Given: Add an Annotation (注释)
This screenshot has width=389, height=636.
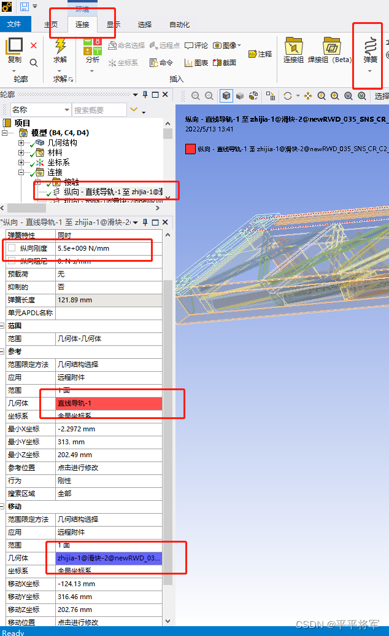Looking at the screenshot, I should point(260,54).
